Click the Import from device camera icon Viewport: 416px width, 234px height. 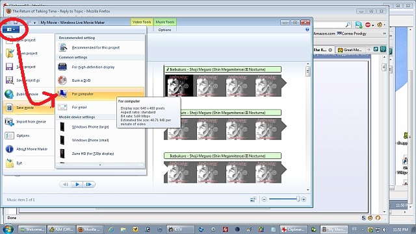coord(9,122)
